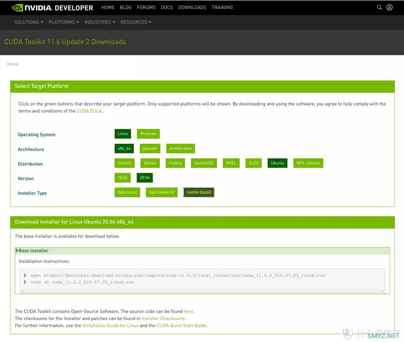Open DOCS in top navigation

point(167,7)
